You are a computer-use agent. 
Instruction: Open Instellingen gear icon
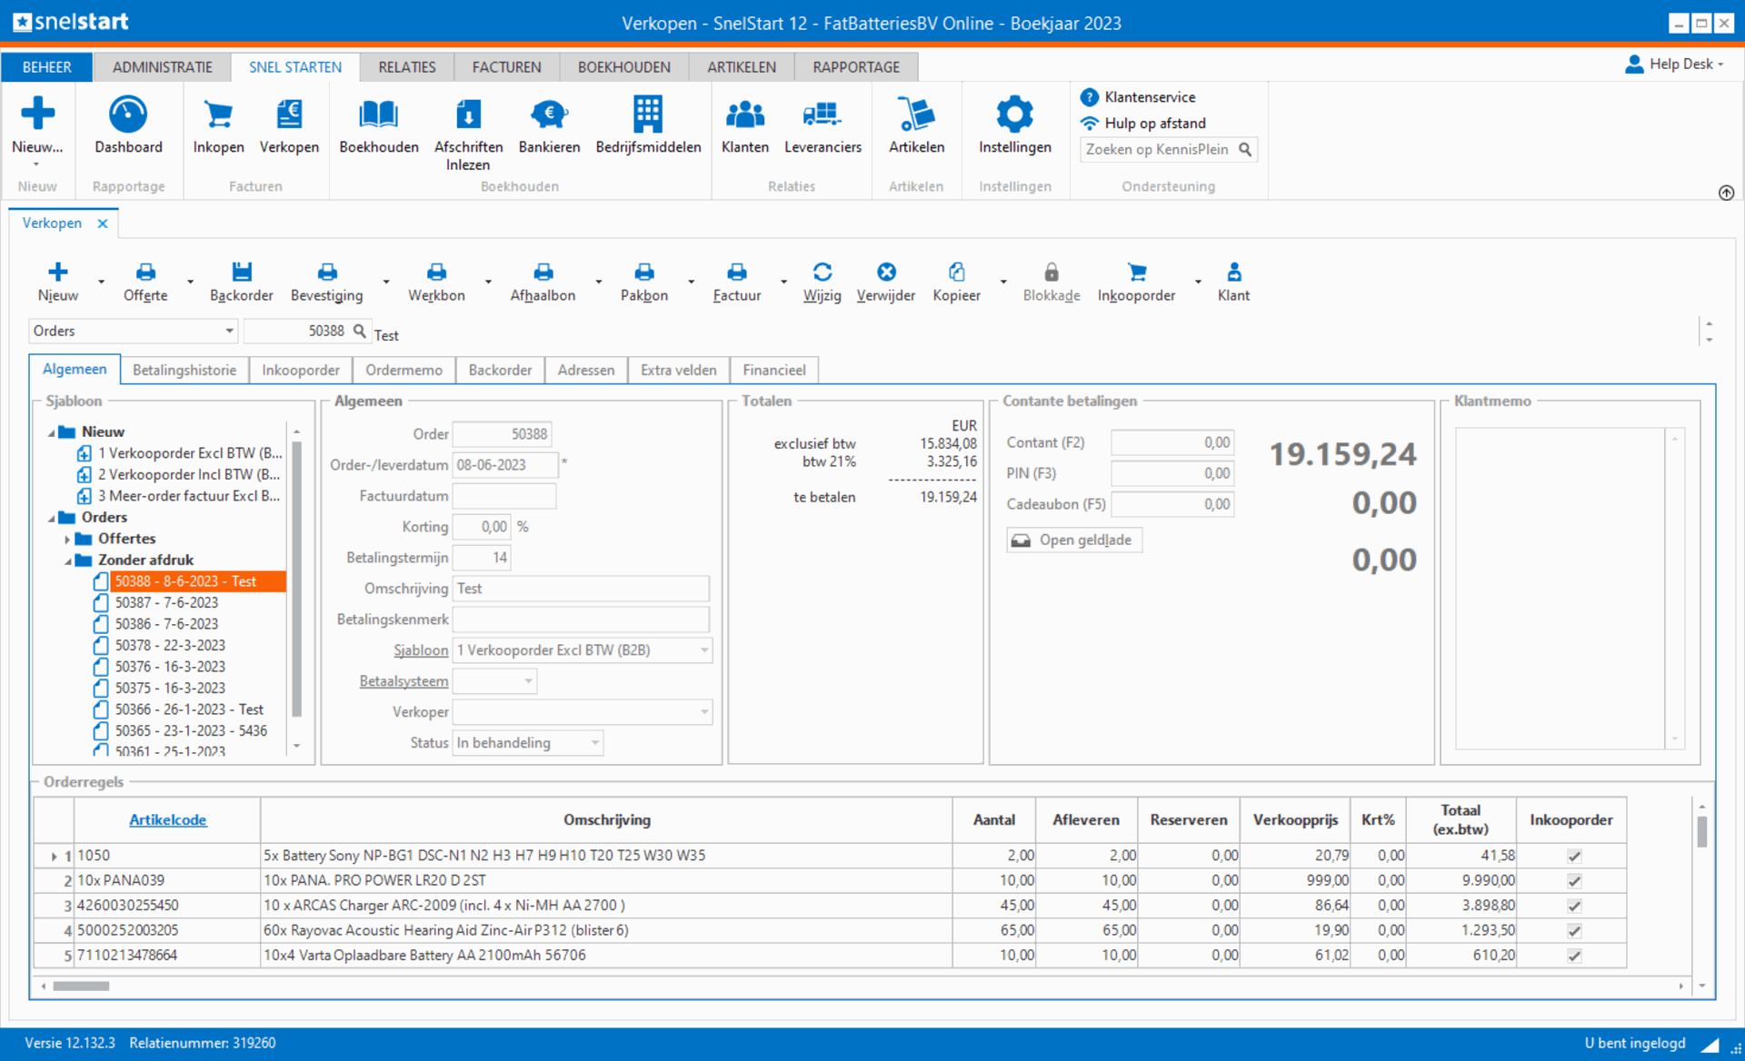1014,114
